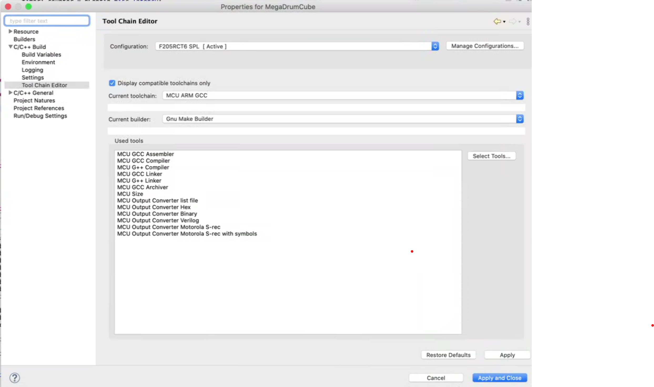Image resolution: width=654 pixels, height=387 pixels.
Task: Open the view menu dots icon
Action: point(528,21)
